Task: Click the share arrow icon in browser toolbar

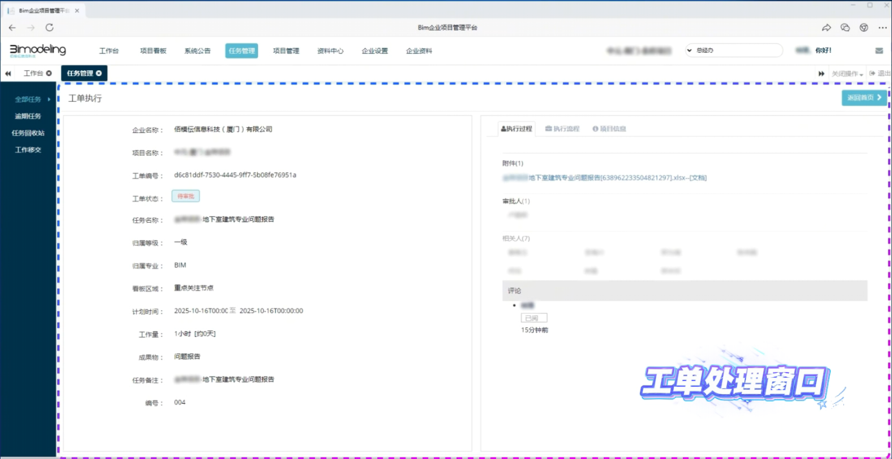Action: pyautogui.click(x=826, y=28)
